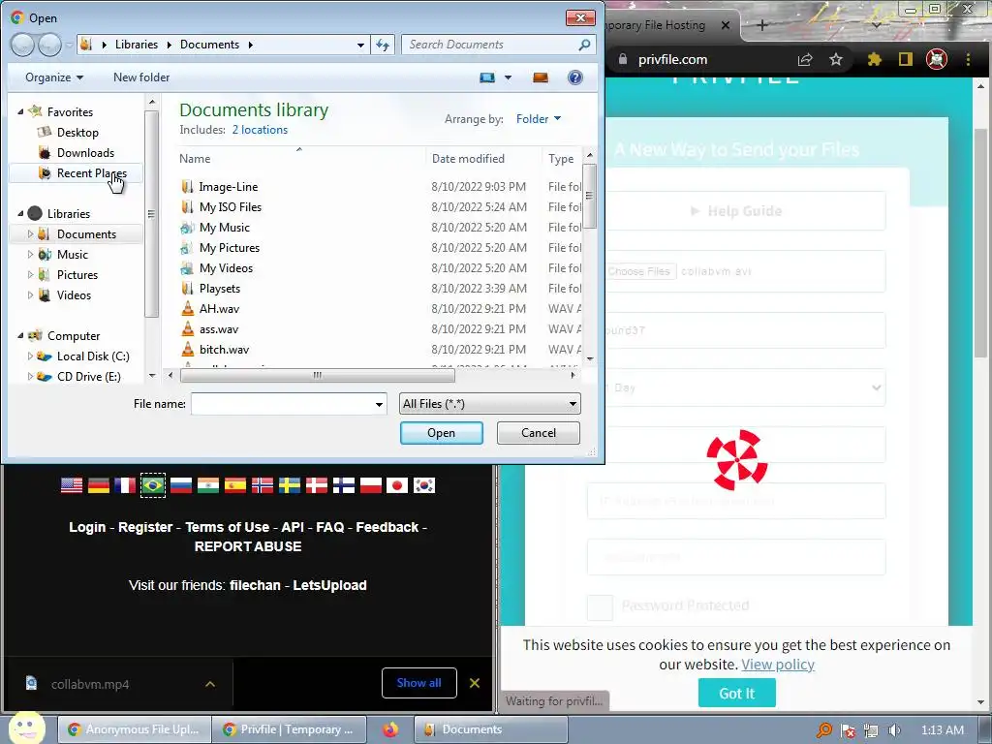This screenshot has height=744, width=992.
Task: Select the Image-Line folder icon
Action: point(187,187)
